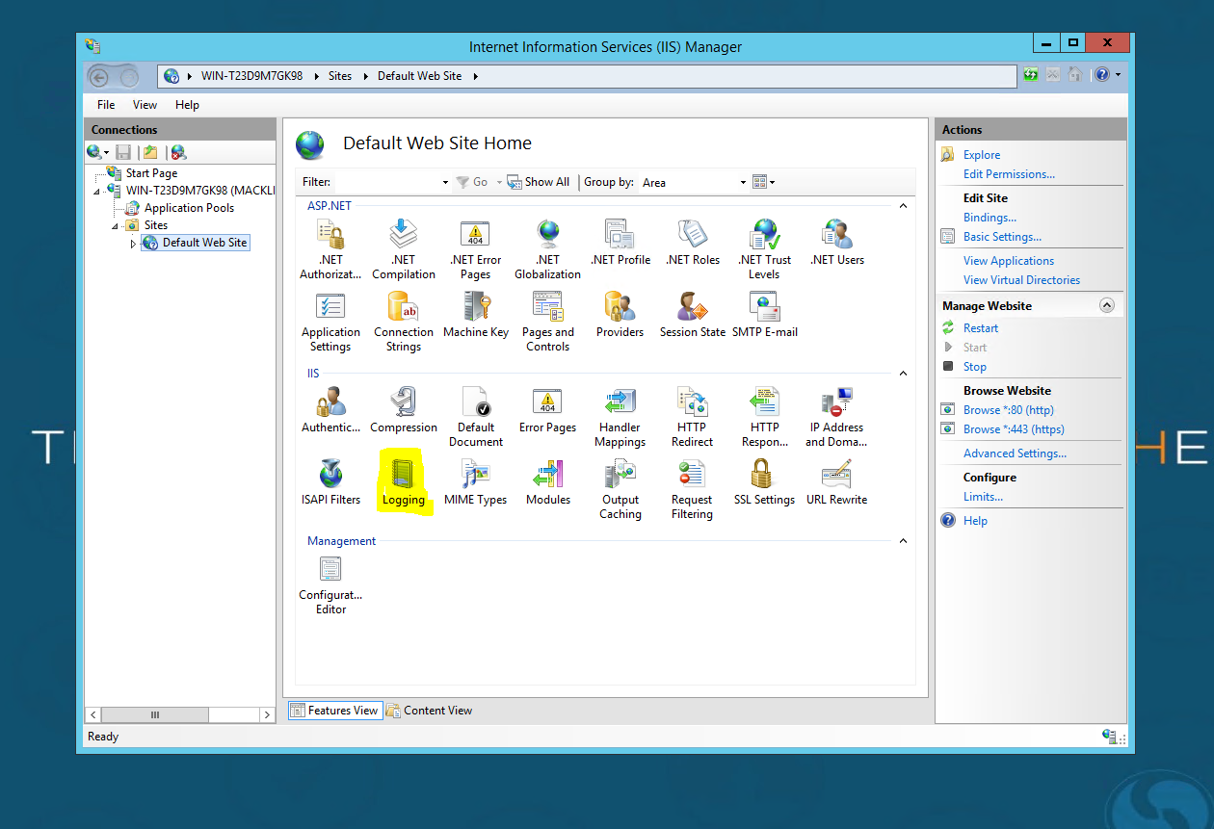Open HTTP Redirect feature
Image resolution: width=1214 pixels, height=829 pixels.
pyautogui.click(x=693, y=416)
